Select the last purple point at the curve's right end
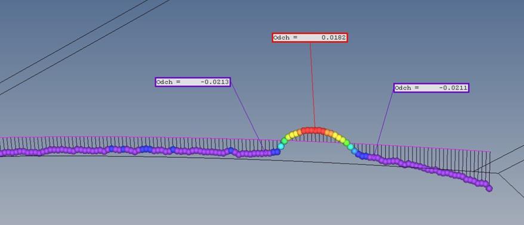Image resolution: width=524 pixels, height=225 pixels. point(489,189)
